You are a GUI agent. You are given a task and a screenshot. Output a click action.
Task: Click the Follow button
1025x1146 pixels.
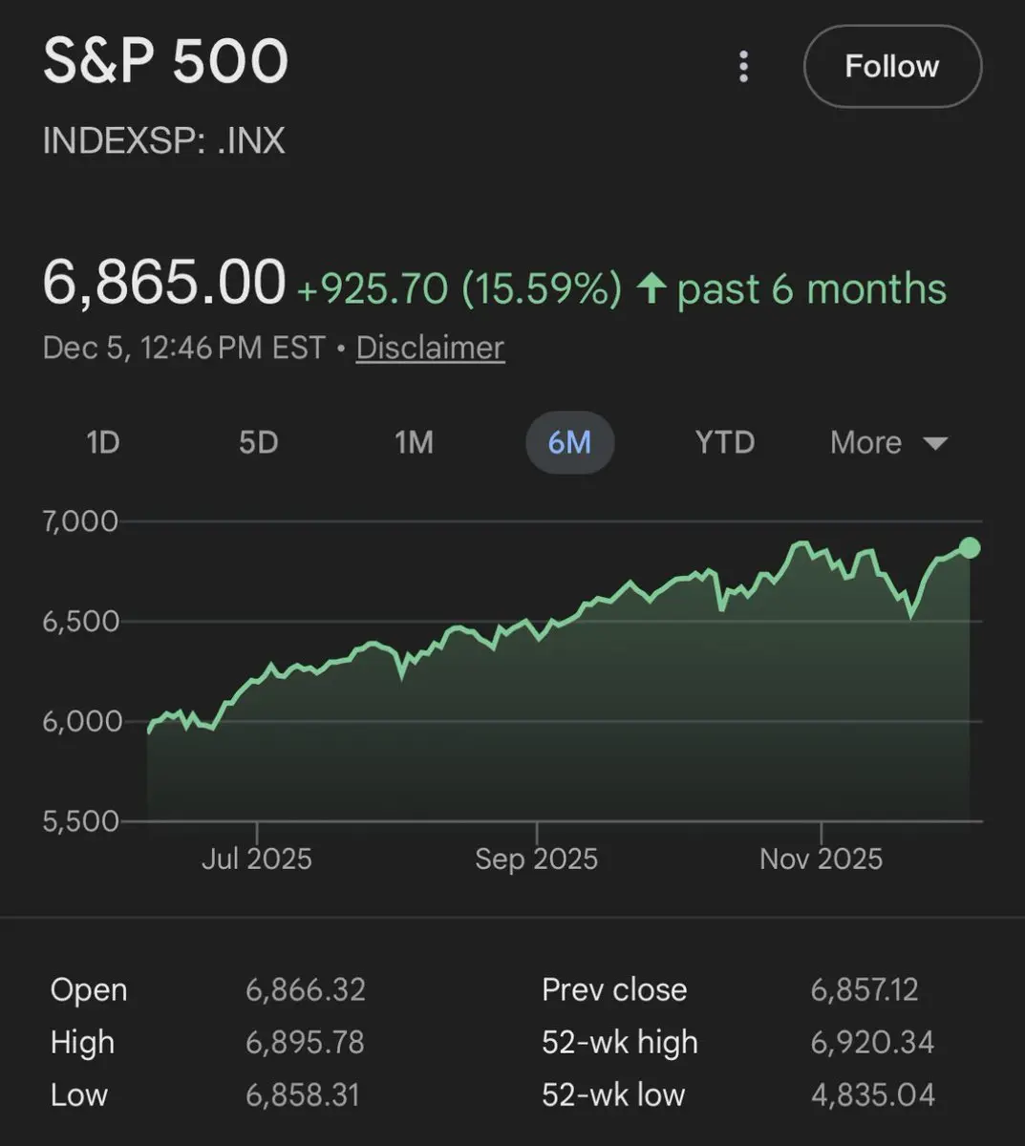[892, 67]
